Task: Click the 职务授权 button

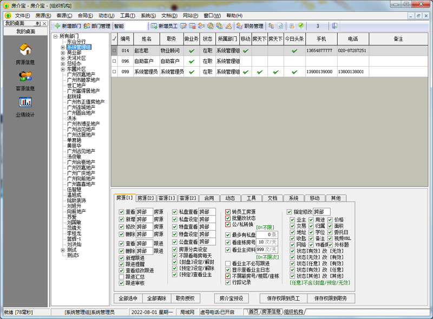Action: (185, 298)
